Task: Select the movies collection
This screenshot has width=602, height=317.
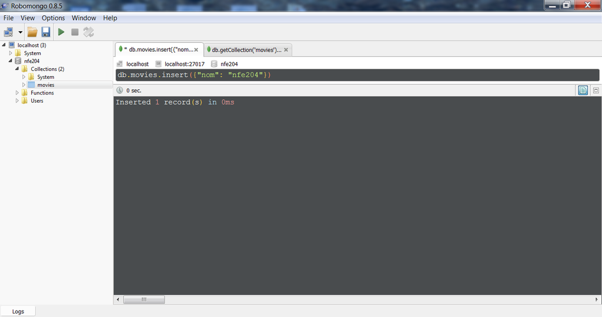Action: (x=45, y=85)
